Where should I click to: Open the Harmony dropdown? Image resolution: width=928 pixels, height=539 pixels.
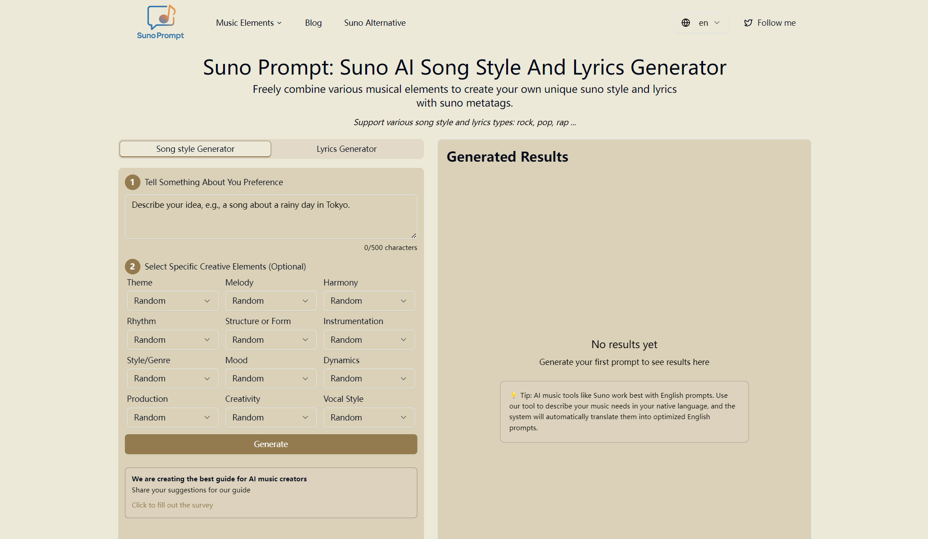click(369, 301)
